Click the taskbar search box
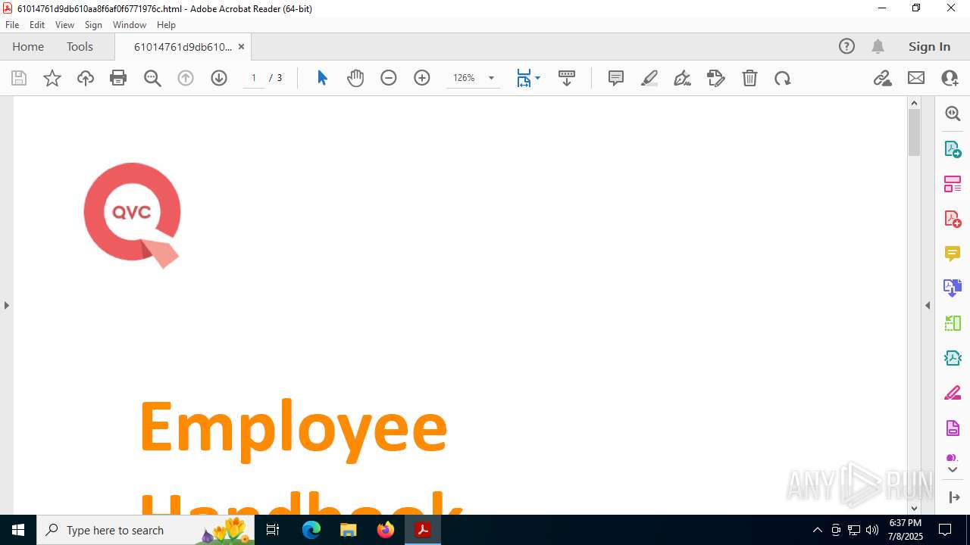Image resolution: width=970 pixels, height=545 pixels. (145, 530)
